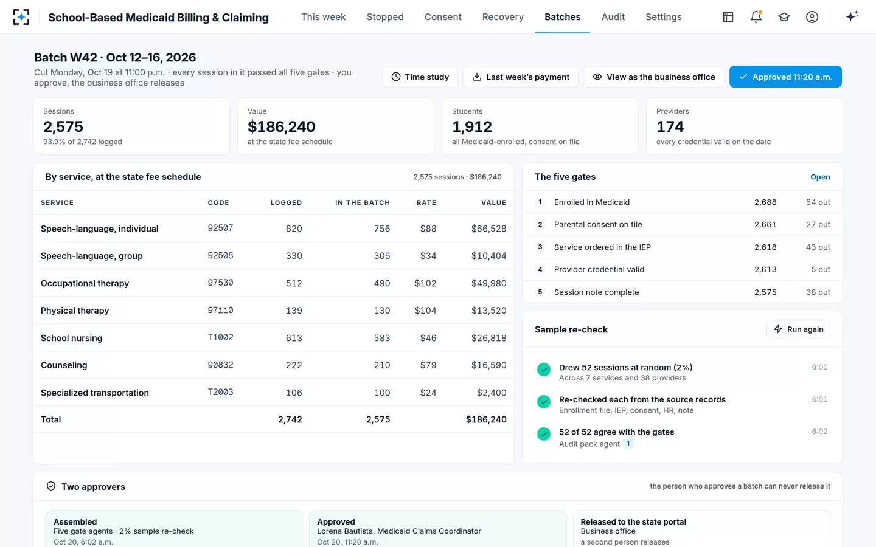
Task: Click the Speech-language, individual row
Action: [x=273, y=229]
